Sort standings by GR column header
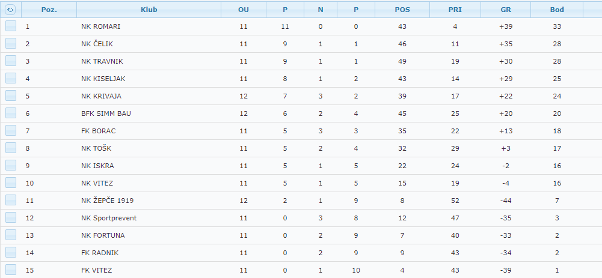 pos(506,10)
